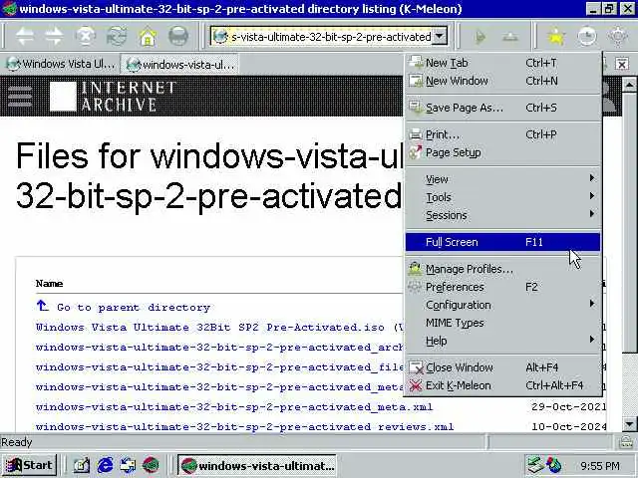Click the Start button

coord(30,465)
